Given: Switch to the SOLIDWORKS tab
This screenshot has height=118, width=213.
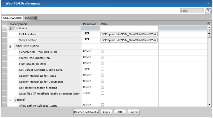Looking at the screenshot, I should click(12, 18).
